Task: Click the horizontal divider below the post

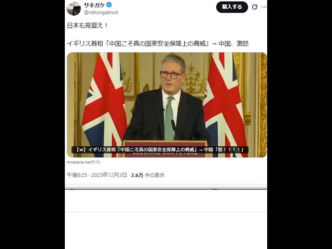Action: point(166,188)
